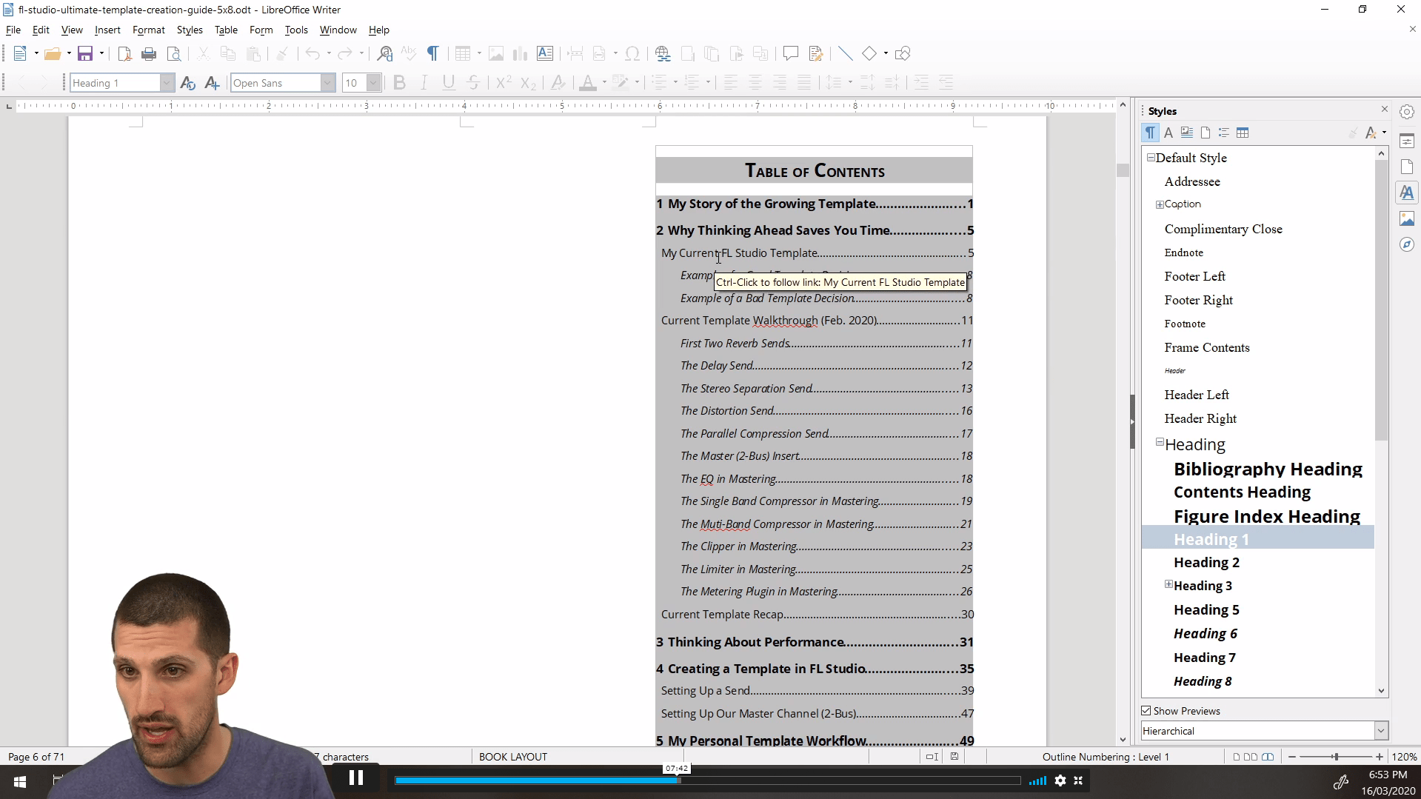Switch to Character Styles in the Styles panel
This screenshot has height=799, width=1421.
pyautogui.click(x=1168, y=132)
